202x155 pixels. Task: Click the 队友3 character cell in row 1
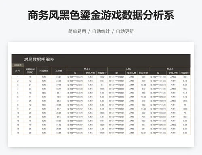click(173, 77)
